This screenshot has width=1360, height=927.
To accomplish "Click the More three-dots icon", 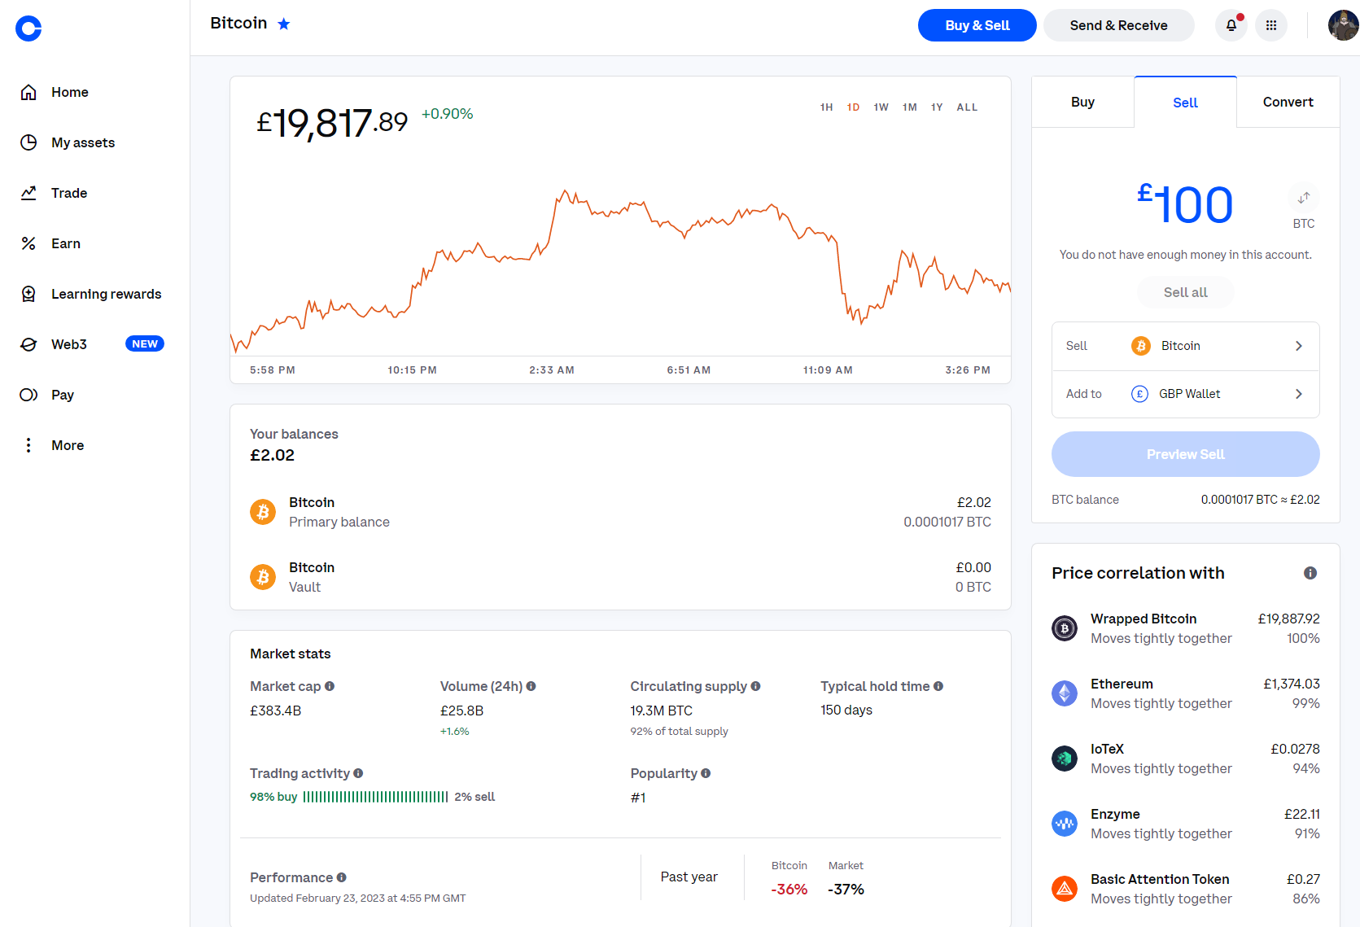I will click(x=28, y=445).
